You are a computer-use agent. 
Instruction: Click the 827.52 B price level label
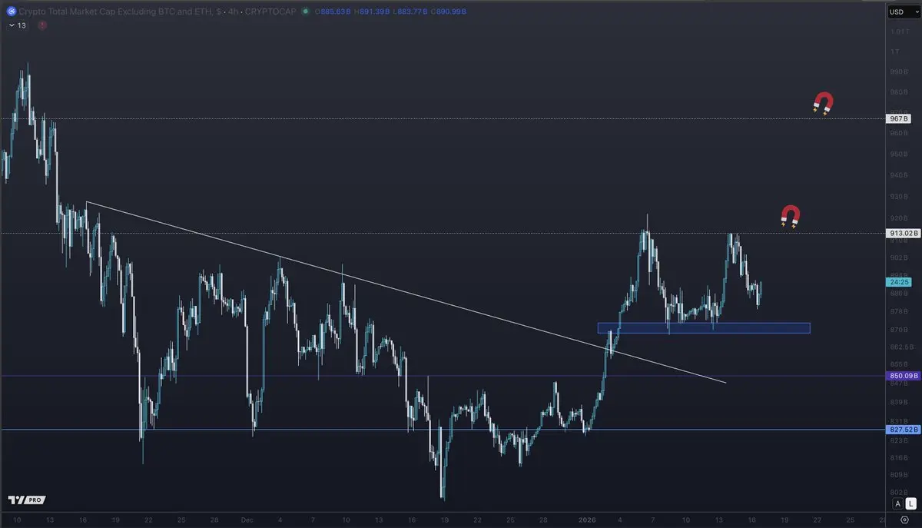tap(899, 430)
